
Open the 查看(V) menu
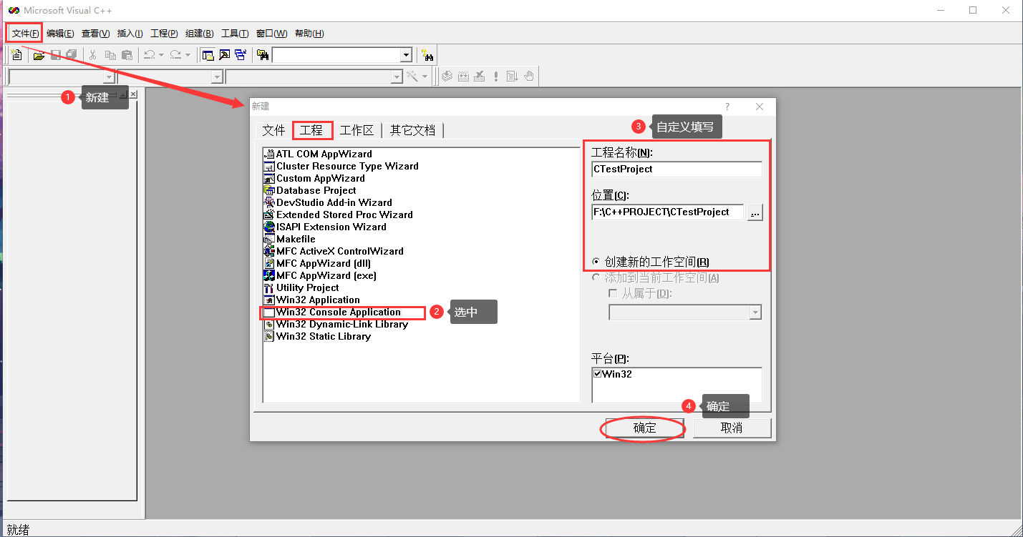pos(95,34)
